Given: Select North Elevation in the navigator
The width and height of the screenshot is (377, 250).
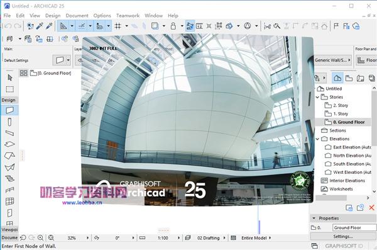Looking at the screenshot, I should pyautogui.click(x=352, y=156).
